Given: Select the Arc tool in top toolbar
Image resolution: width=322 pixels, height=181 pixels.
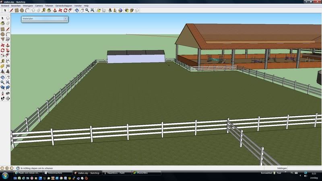Looking at the screenshot, I should [x=27, y=10].
